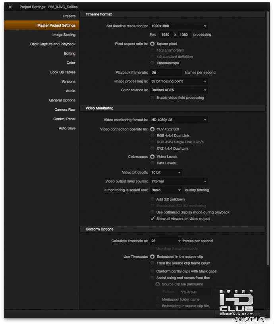Enable Add 3:2 pulldown checkbox
This screenshot has height=324, width=274.
152,199
